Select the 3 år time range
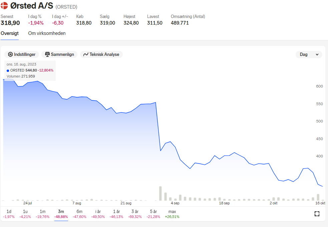This screenshot has height=227, width=328. point(135,214)
